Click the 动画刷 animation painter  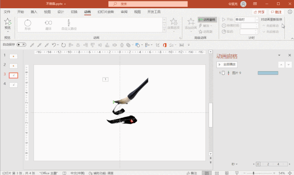coord(205,32)
